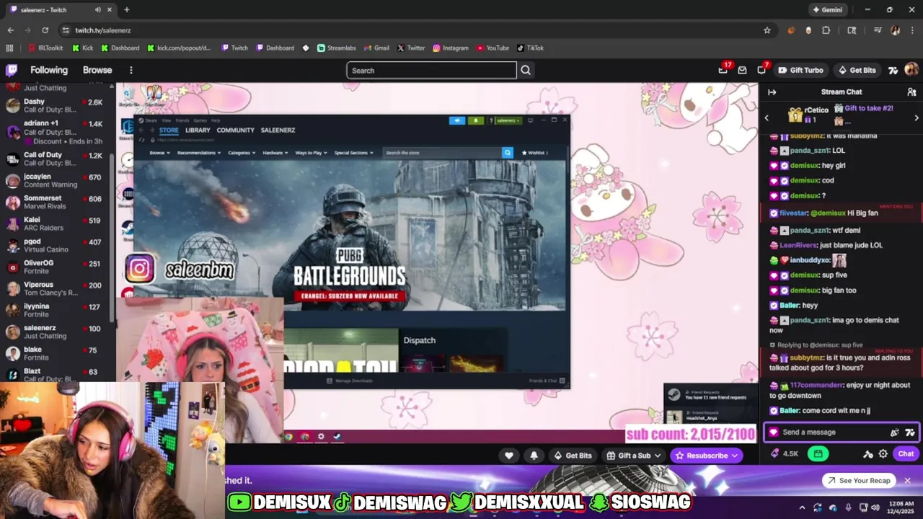This screenshot has height=519, width=923.
Task: Open the Streamlabs bookmark
Action: [x=336, y=48]
